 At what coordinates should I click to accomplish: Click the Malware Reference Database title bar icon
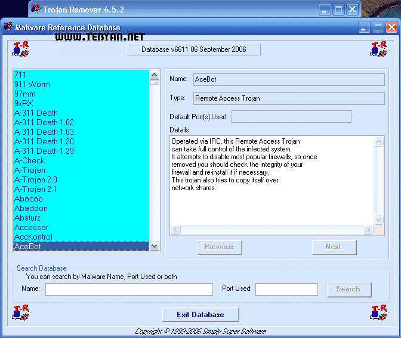(x=8, y=27)
